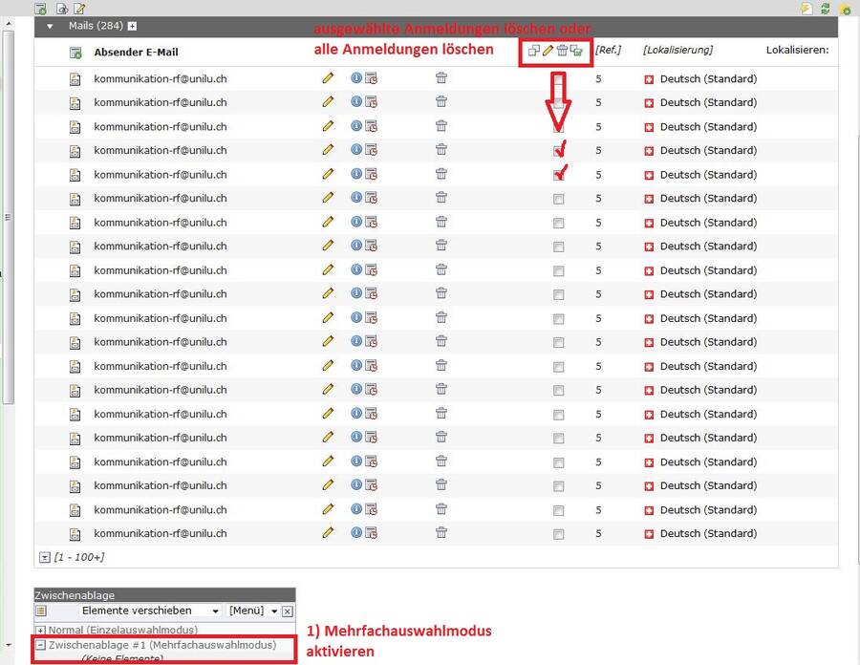
Task: Click the delete marked records trash in table header
Action: click(x=562, y=51)
